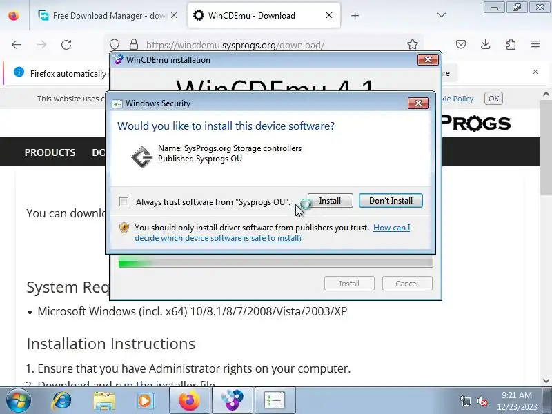
Task: Open the 'How can I decide' help link
Action: click(272, 233)
